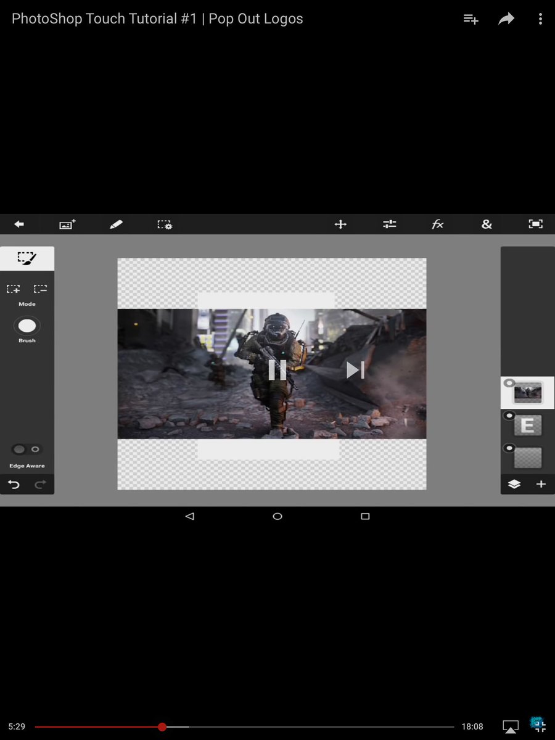Select the scribble selection tool
Screen dimensions: 555x740
tap(27, 258)
